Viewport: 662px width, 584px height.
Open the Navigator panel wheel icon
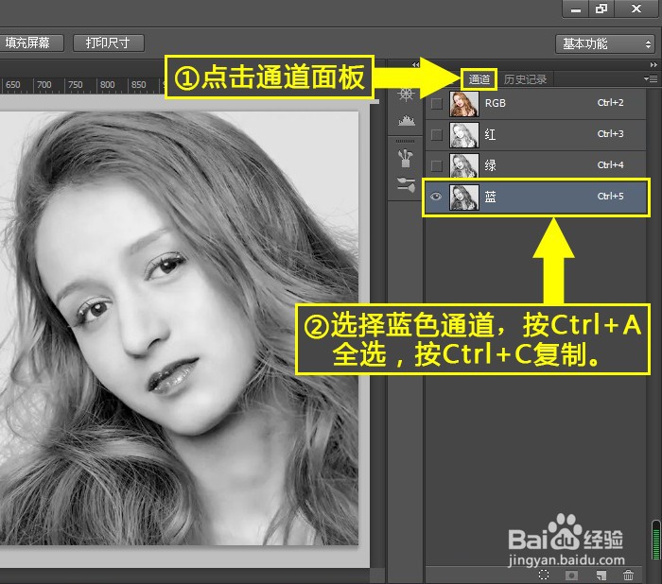click(x=406, y=94)
